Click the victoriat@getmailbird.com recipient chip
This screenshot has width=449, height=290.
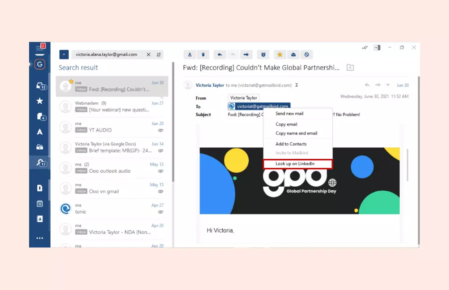coord(259,106)
